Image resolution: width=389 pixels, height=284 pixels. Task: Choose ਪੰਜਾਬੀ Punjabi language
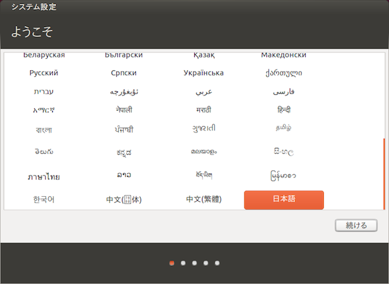coord(124,130)
